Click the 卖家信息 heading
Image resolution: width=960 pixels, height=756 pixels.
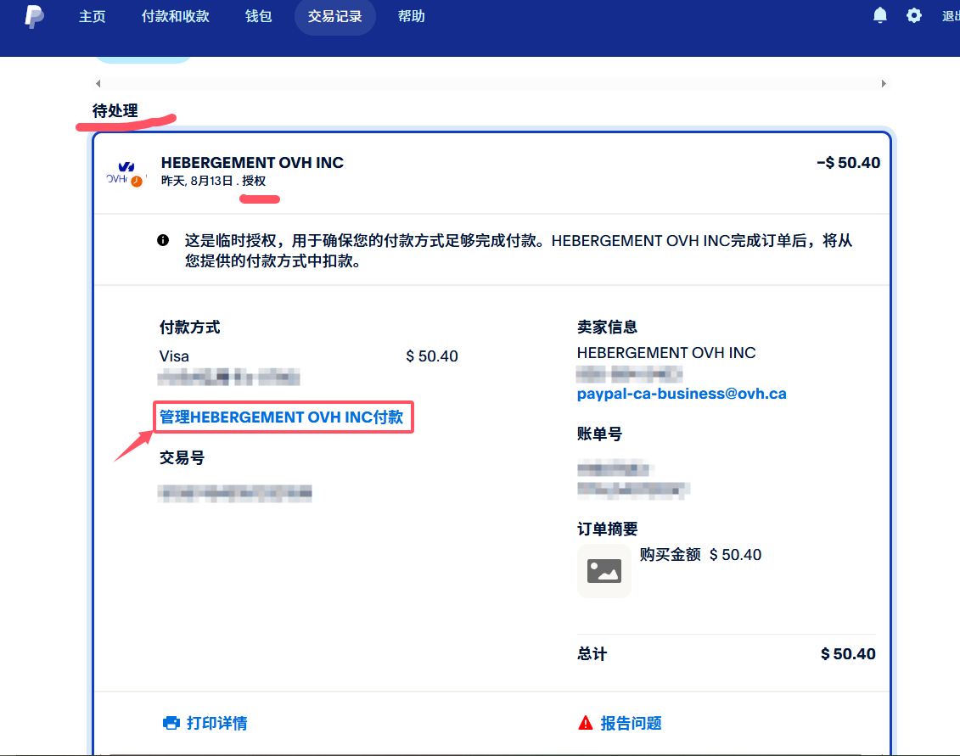(608, 327)
